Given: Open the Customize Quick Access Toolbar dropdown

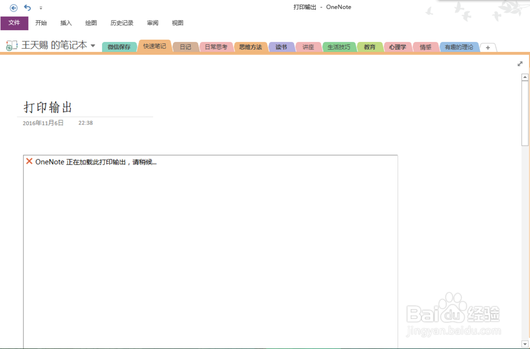Looking at the screenshot, I should (x=41, y=8).
